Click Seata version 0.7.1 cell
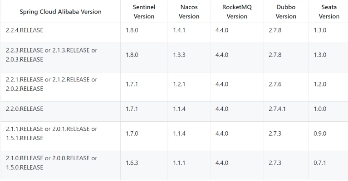348x181 pixels. click(319, 163)
